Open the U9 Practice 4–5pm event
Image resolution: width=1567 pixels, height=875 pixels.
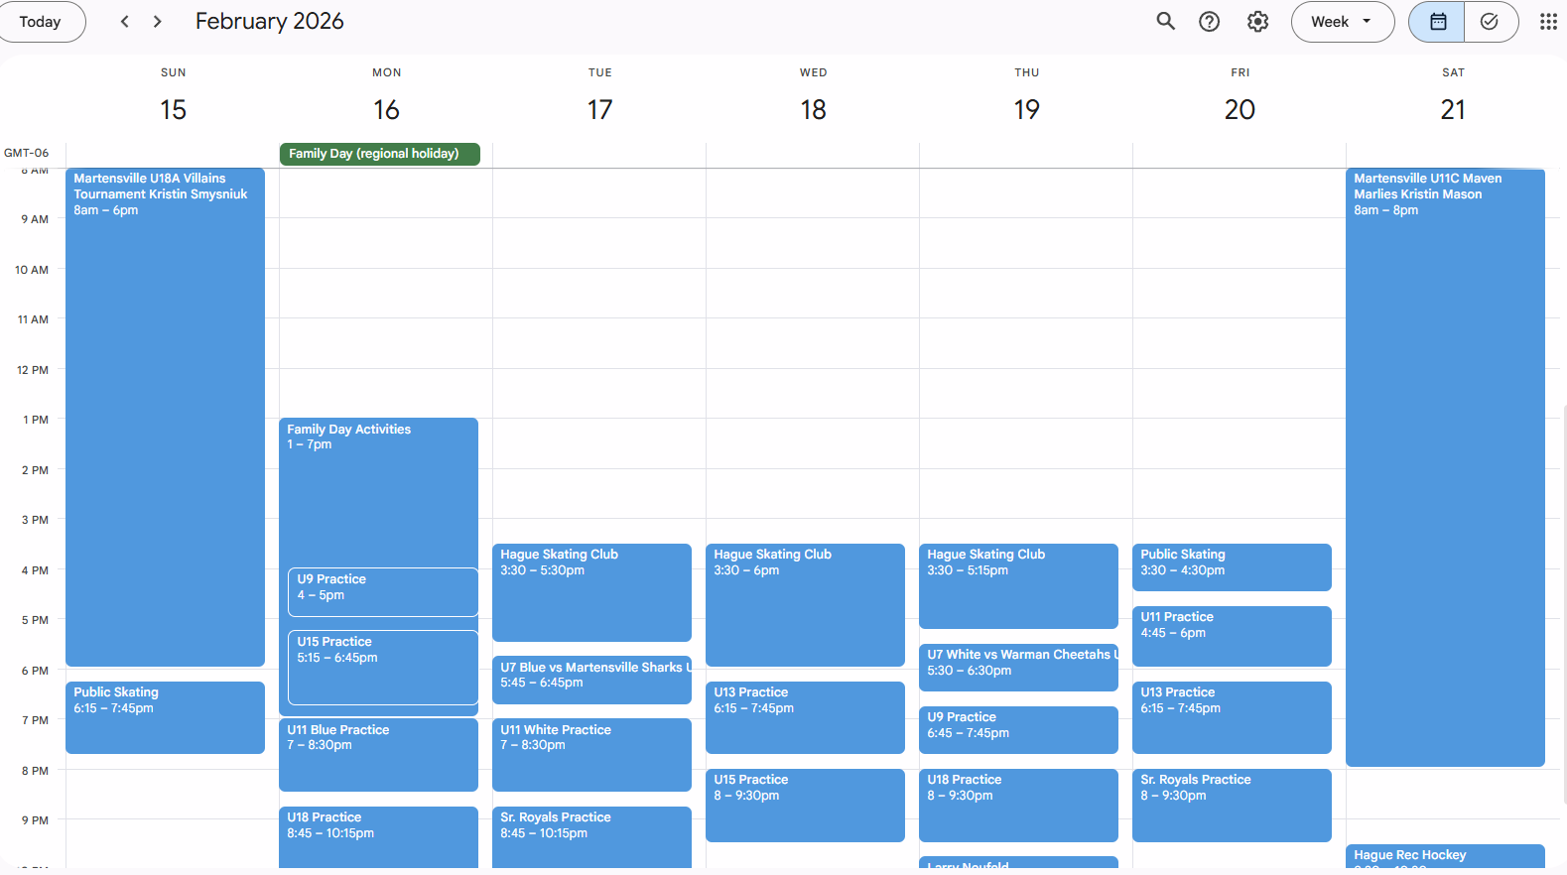pyautogui.click(x=382, y=591)
